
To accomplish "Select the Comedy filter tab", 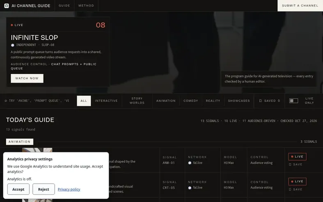I will [191, 101].
